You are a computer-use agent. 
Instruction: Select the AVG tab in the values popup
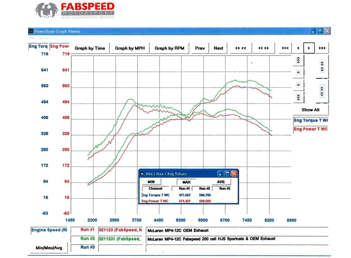221,182
